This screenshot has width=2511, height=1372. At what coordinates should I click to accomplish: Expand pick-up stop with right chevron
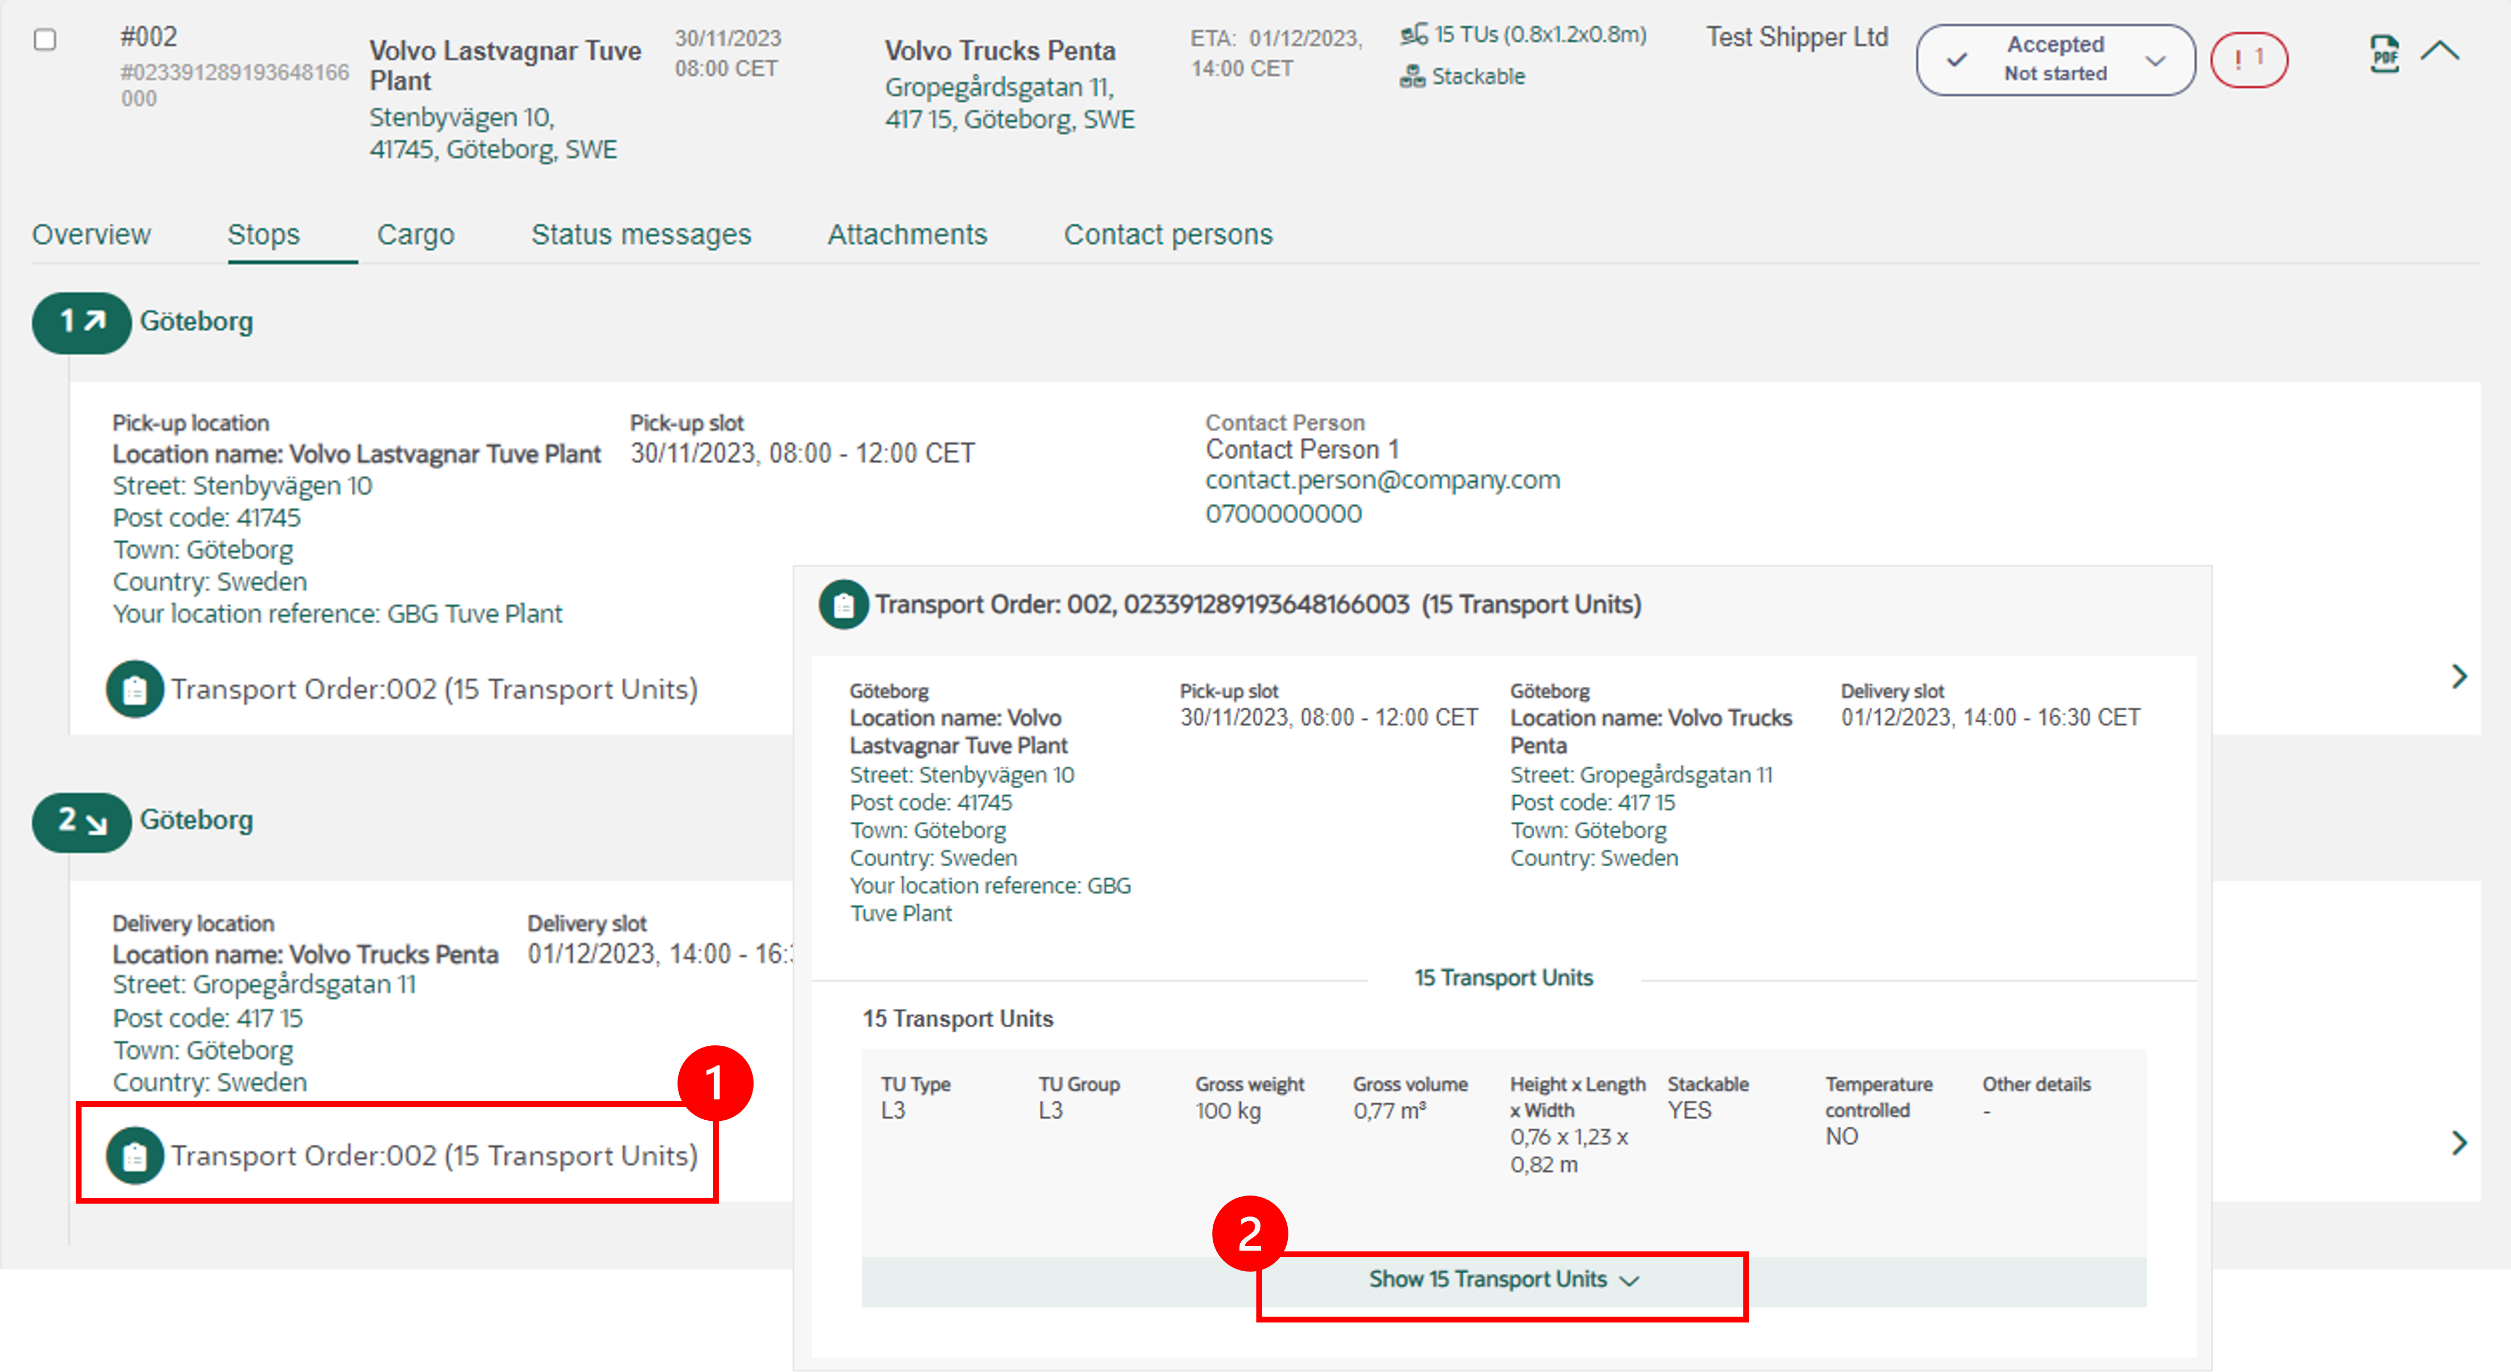(2459, 676)
